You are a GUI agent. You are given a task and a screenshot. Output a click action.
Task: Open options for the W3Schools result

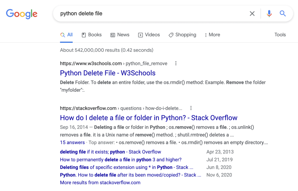pyautogui.click(x=176, y=63)
